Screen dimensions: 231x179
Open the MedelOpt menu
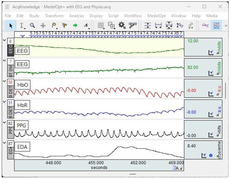[x=156, y=16]
